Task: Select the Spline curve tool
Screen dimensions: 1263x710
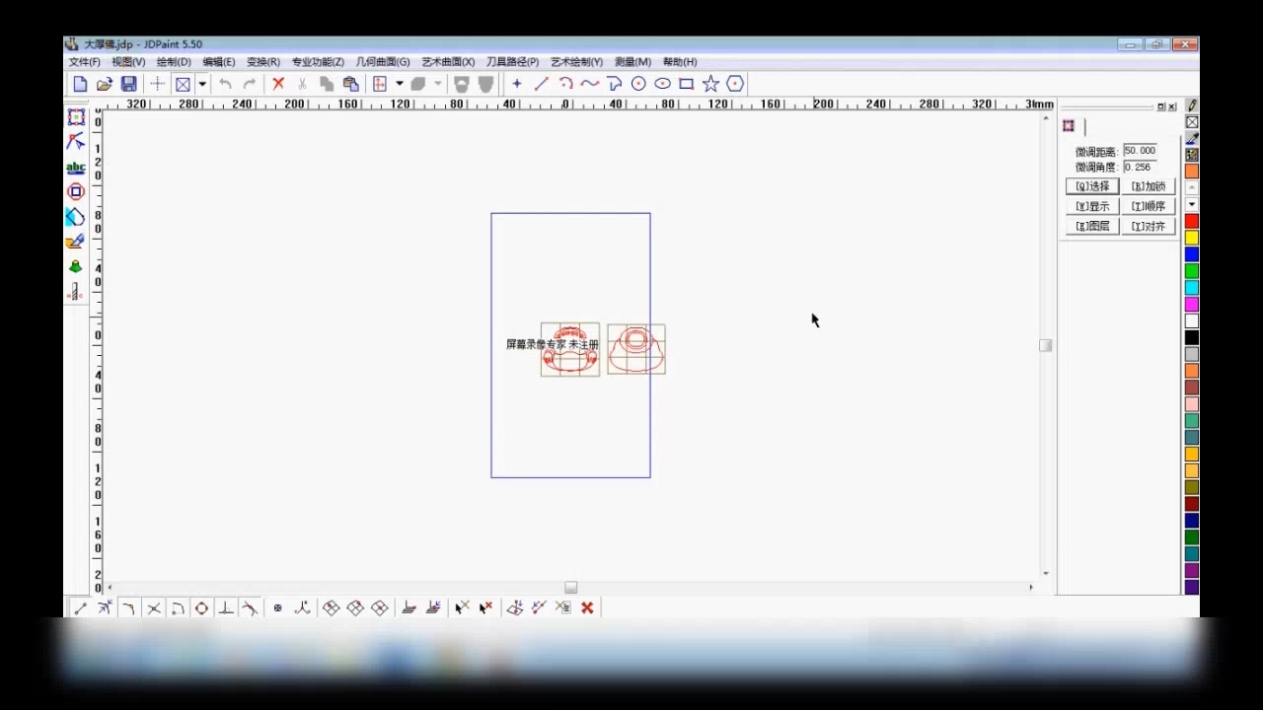Action: [589, 84]
